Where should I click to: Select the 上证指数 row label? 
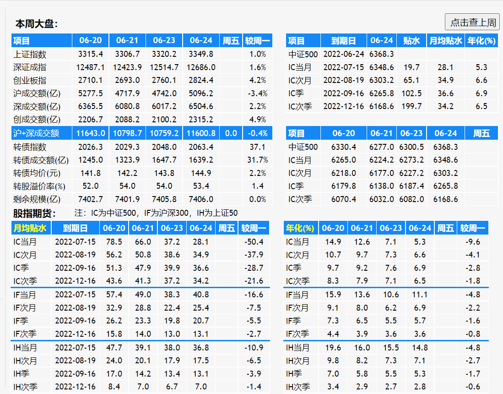tap(29, 54)
